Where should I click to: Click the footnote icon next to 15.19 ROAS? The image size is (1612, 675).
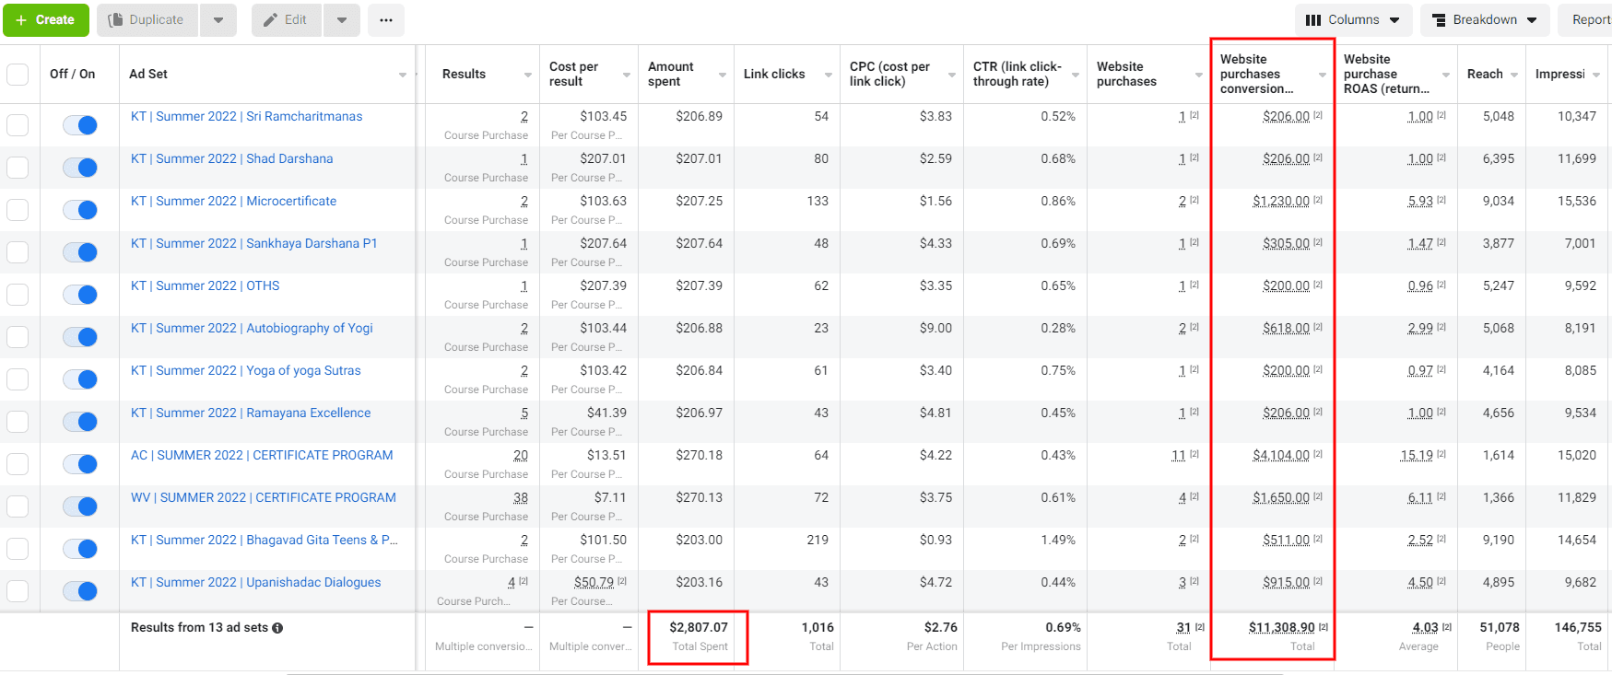[1441, 455]
